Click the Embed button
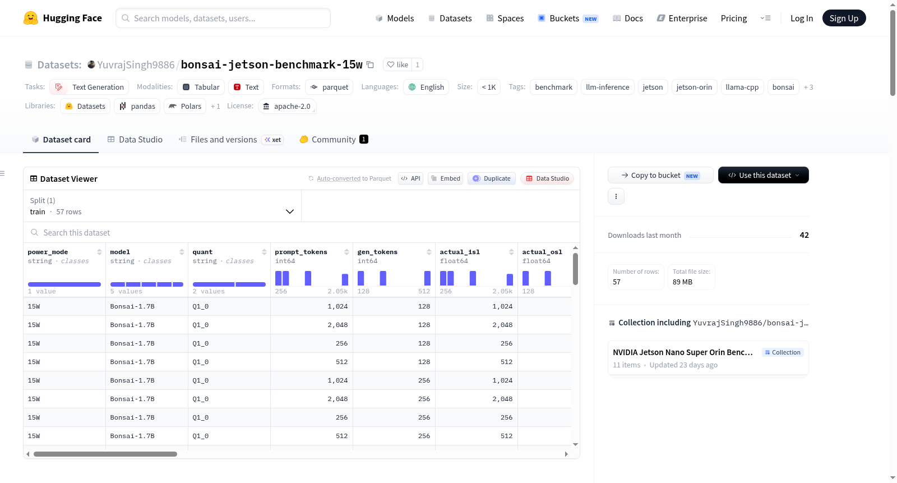The width and height of the screenshot is (897, 483). tap(445, 178)
